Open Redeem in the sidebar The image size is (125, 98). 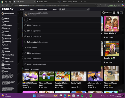pos(6,65)
